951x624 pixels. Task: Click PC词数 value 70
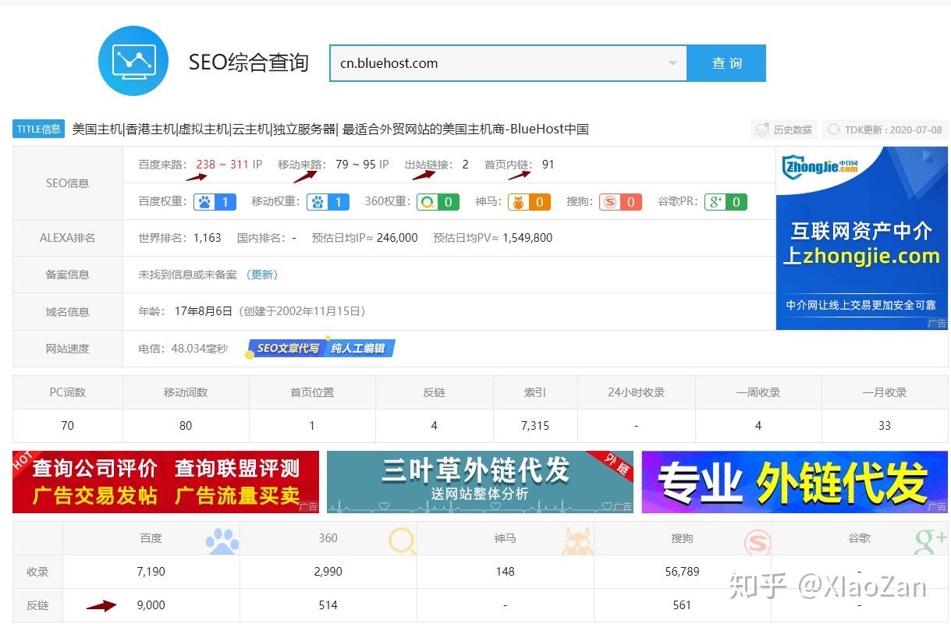pos(68,426)
